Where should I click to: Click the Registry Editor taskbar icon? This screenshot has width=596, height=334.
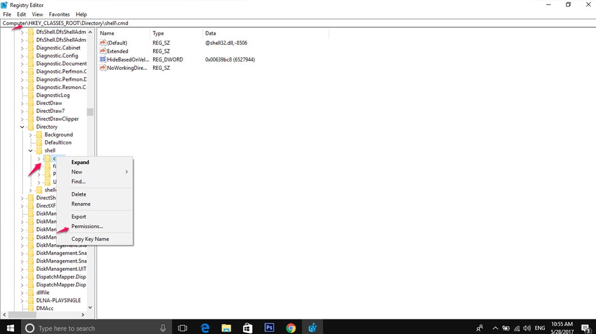pyautogui.click(x=313, y=328)
